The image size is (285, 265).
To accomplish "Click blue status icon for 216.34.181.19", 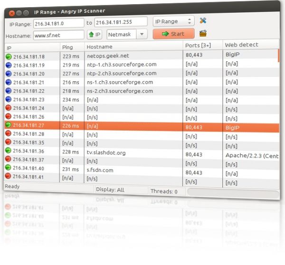I will point(9,65).
